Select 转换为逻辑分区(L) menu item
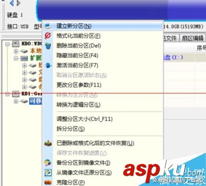206x186 pixels. pos(102,104)
